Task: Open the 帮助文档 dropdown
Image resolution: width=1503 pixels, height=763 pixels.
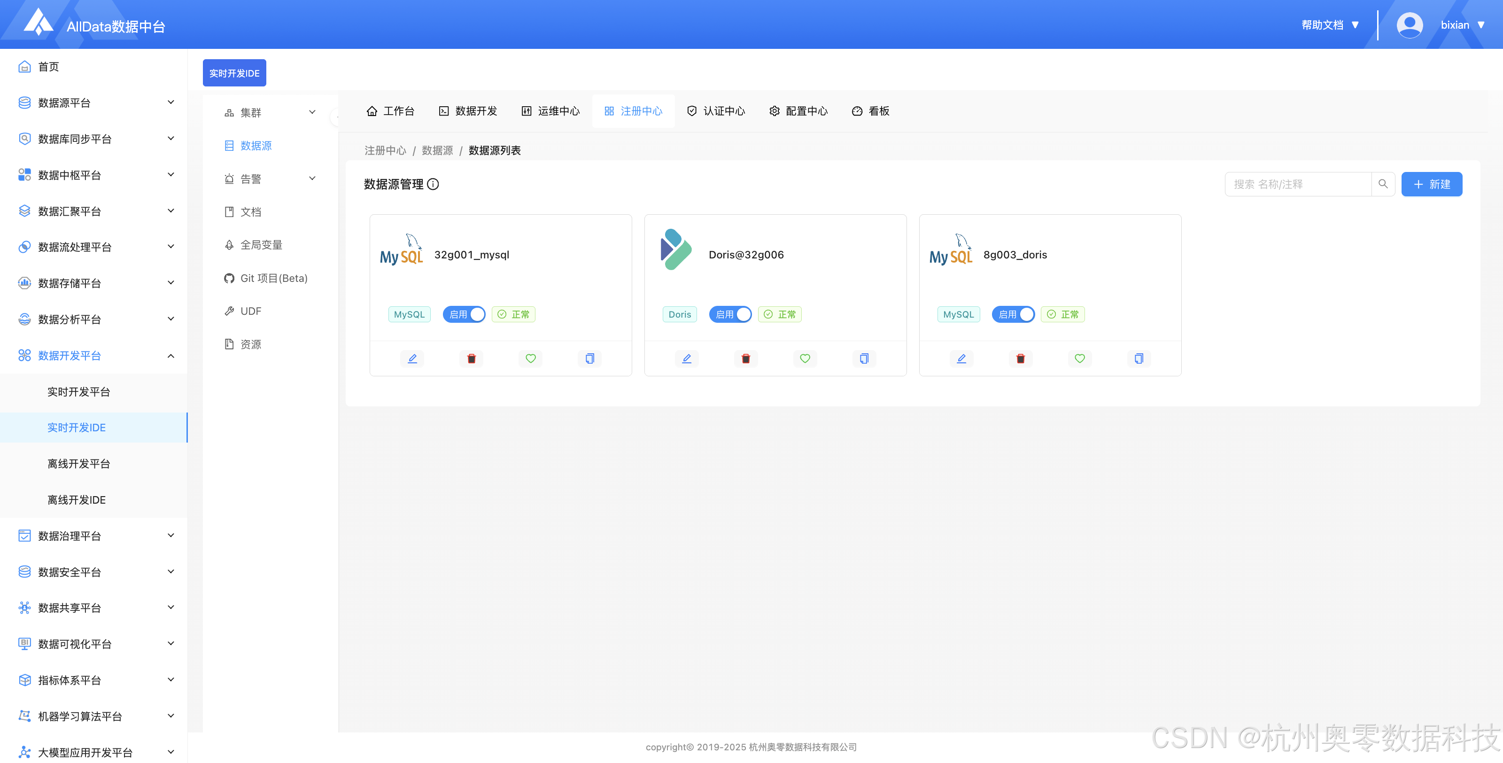Action: pyautogui.click(x=1330, y=24)
